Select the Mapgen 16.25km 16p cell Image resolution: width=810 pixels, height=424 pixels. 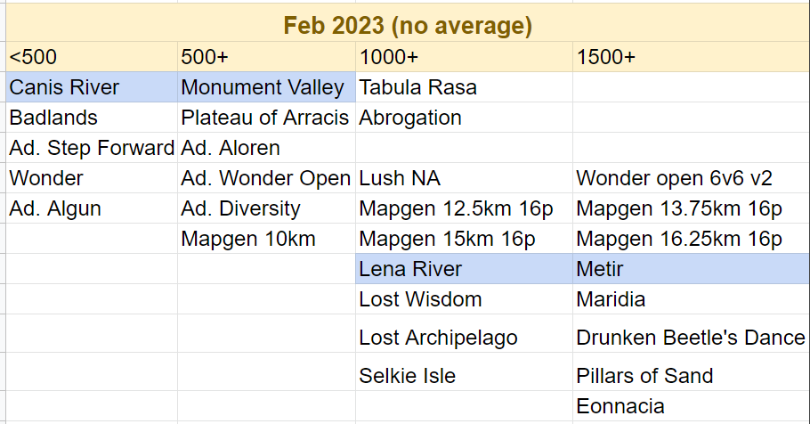tap(692, 239)
